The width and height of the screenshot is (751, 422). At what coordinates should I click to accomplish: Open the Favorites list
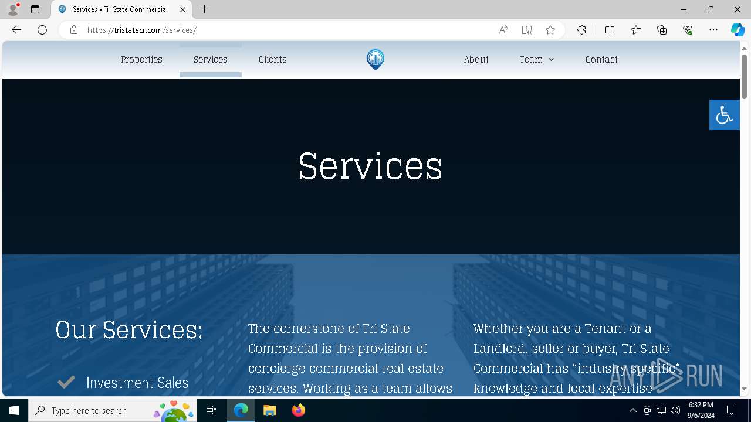636,30
